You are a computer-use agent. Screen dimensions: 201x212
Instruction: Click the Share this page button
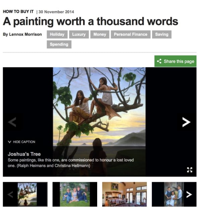(x=175, y=61)
